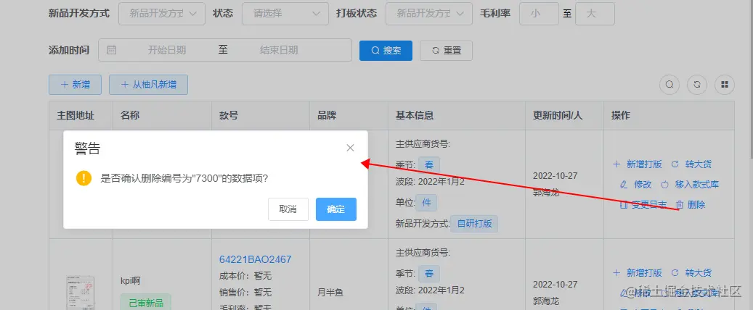Click the blue 搜索 button
The width and height of the screenshot is (753, 310).
click(386, 50)
